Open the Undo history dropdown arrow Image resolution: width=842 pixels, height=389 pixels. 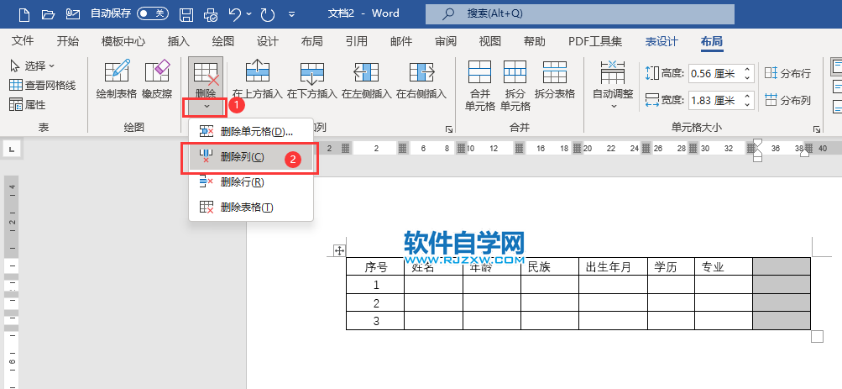(249, 14)
